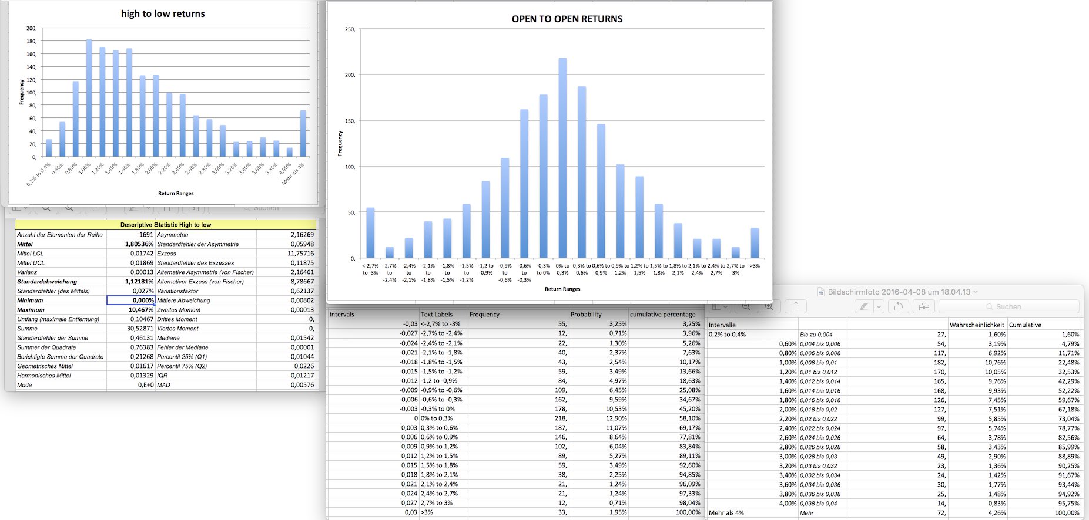Click the frequency cell showing 182,
1089x520 pixels.
pos(940,363)
